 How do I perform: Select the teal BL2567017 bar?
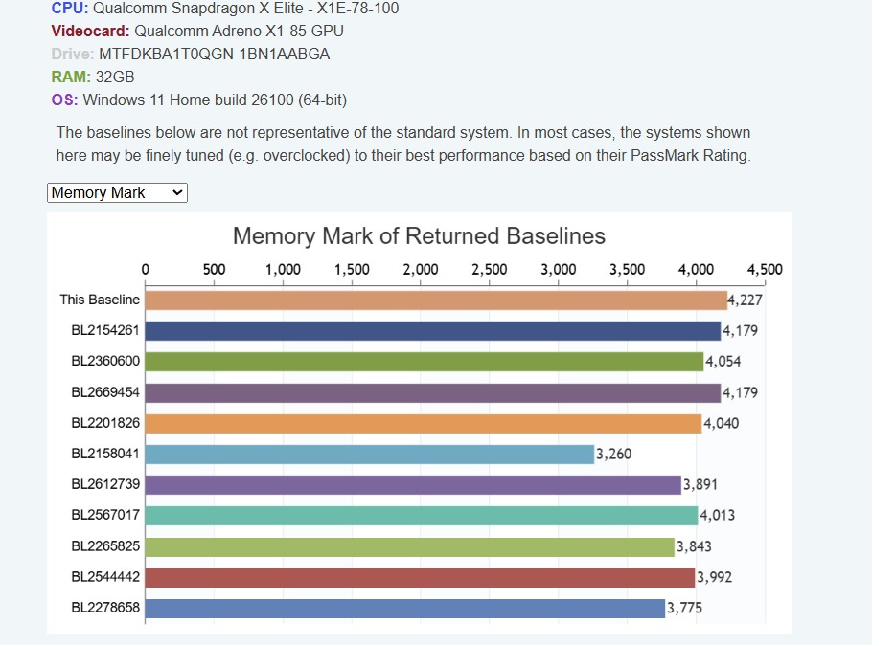pyautogui.click(x=421, y=516)
